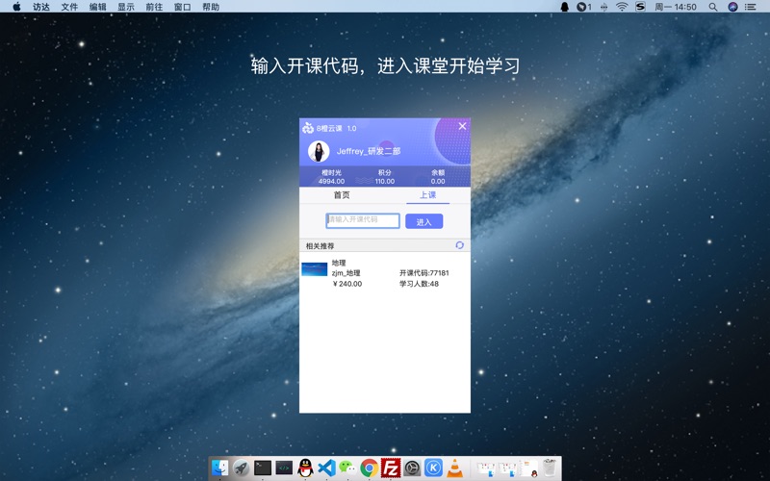The image size is (770, 481).
Task: Open the 帮助 menu
Action: pyautogui.click(x=211, y=7)
